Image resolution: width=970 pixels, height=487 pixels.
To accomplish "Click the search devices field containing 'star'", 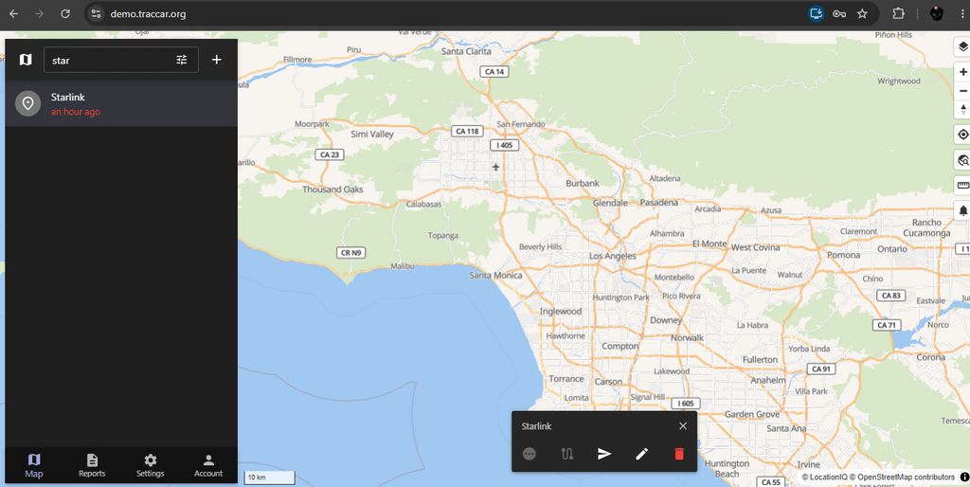I will click(x=121, y=60).
